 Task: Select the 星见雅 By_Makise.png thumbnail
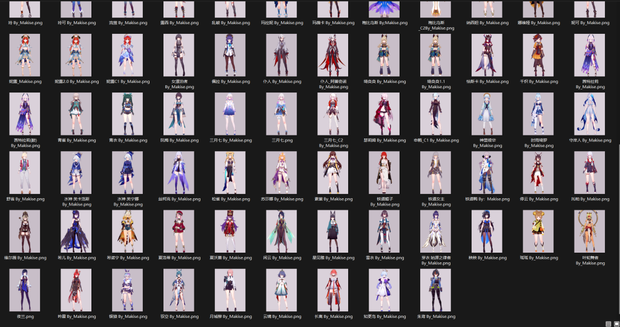(x=332, y=230)
